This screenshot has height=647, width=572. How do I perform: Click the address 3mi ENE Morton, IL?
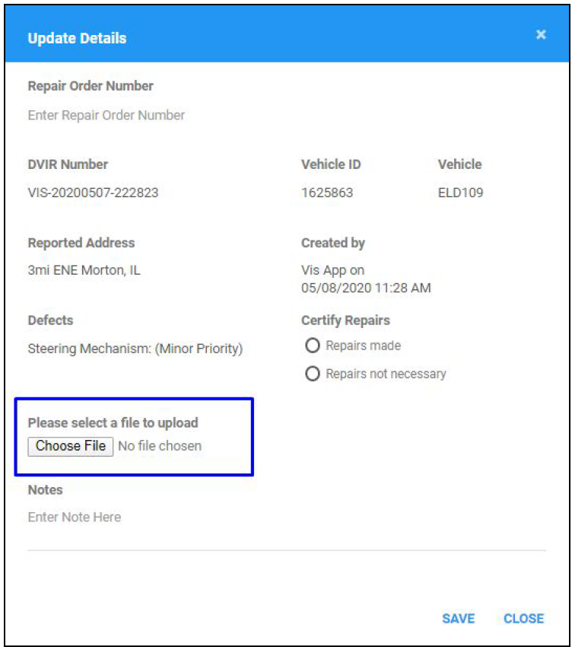pyautogui.click(x=84, y=271)
